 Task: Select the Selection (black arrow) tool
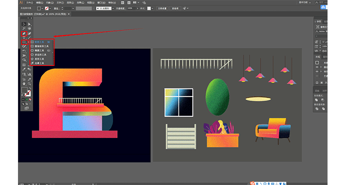tap(24, 24)
